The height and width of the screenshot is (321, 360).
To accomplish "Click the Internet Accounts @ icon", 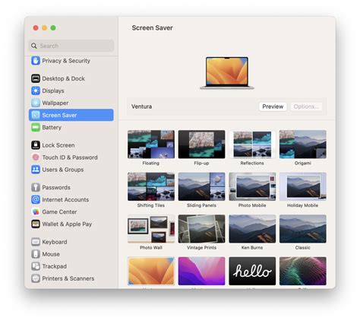I will click(36, 199).
